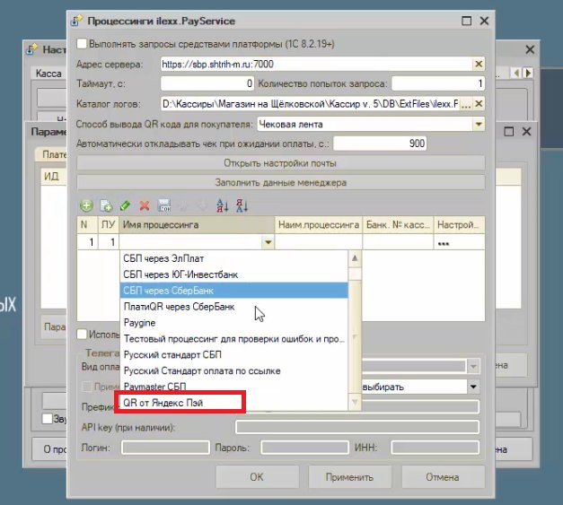Add a new processing row with the green plus

tap(86, 206)
